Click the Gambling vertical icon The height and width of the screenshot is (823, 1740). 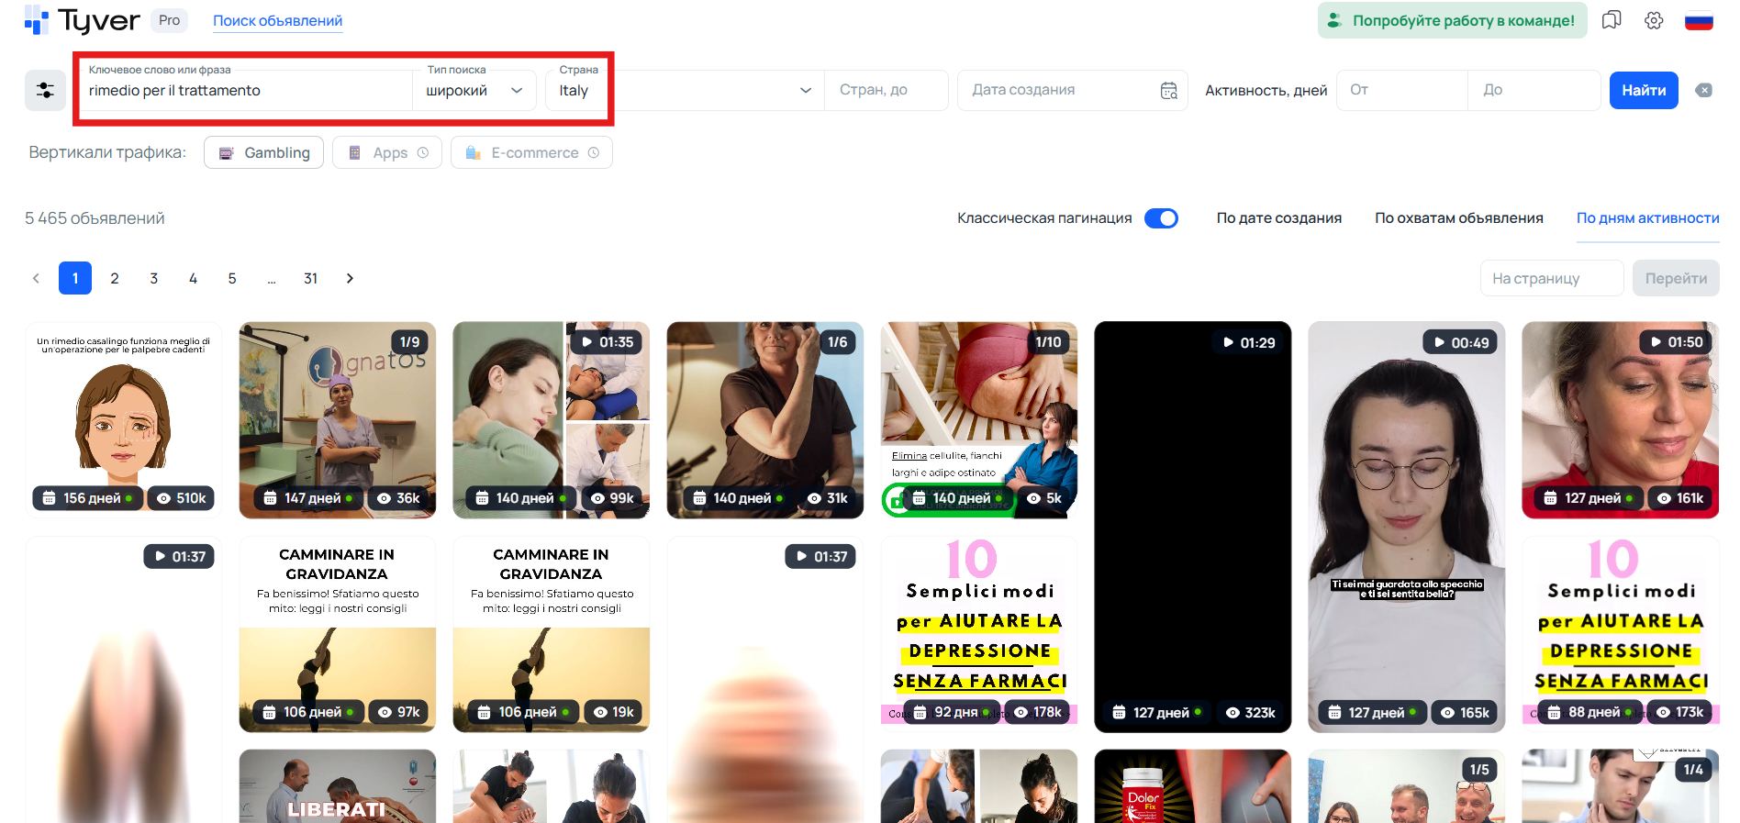pos(226,153)
